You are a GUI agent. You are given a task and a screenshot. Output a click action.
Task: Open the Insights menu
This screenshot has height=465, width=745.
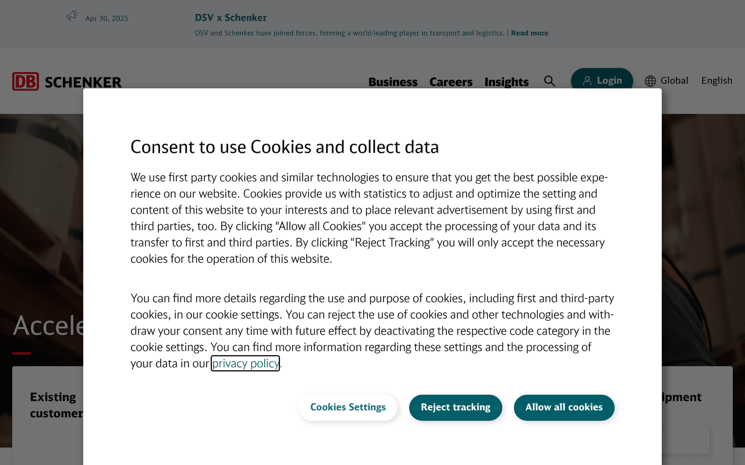click(x=506, y=82)
